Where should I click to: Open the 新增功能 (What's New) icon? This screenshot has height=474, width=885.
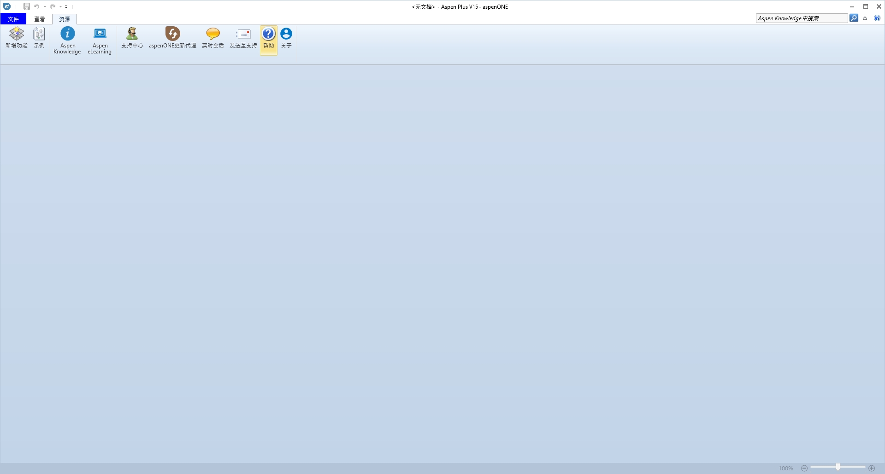point(17,38)
